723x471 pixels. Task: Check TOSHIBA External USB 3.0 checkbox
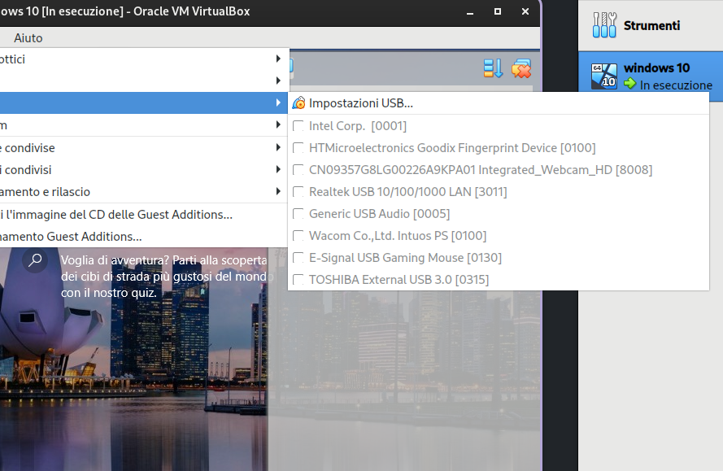point(298,280)
